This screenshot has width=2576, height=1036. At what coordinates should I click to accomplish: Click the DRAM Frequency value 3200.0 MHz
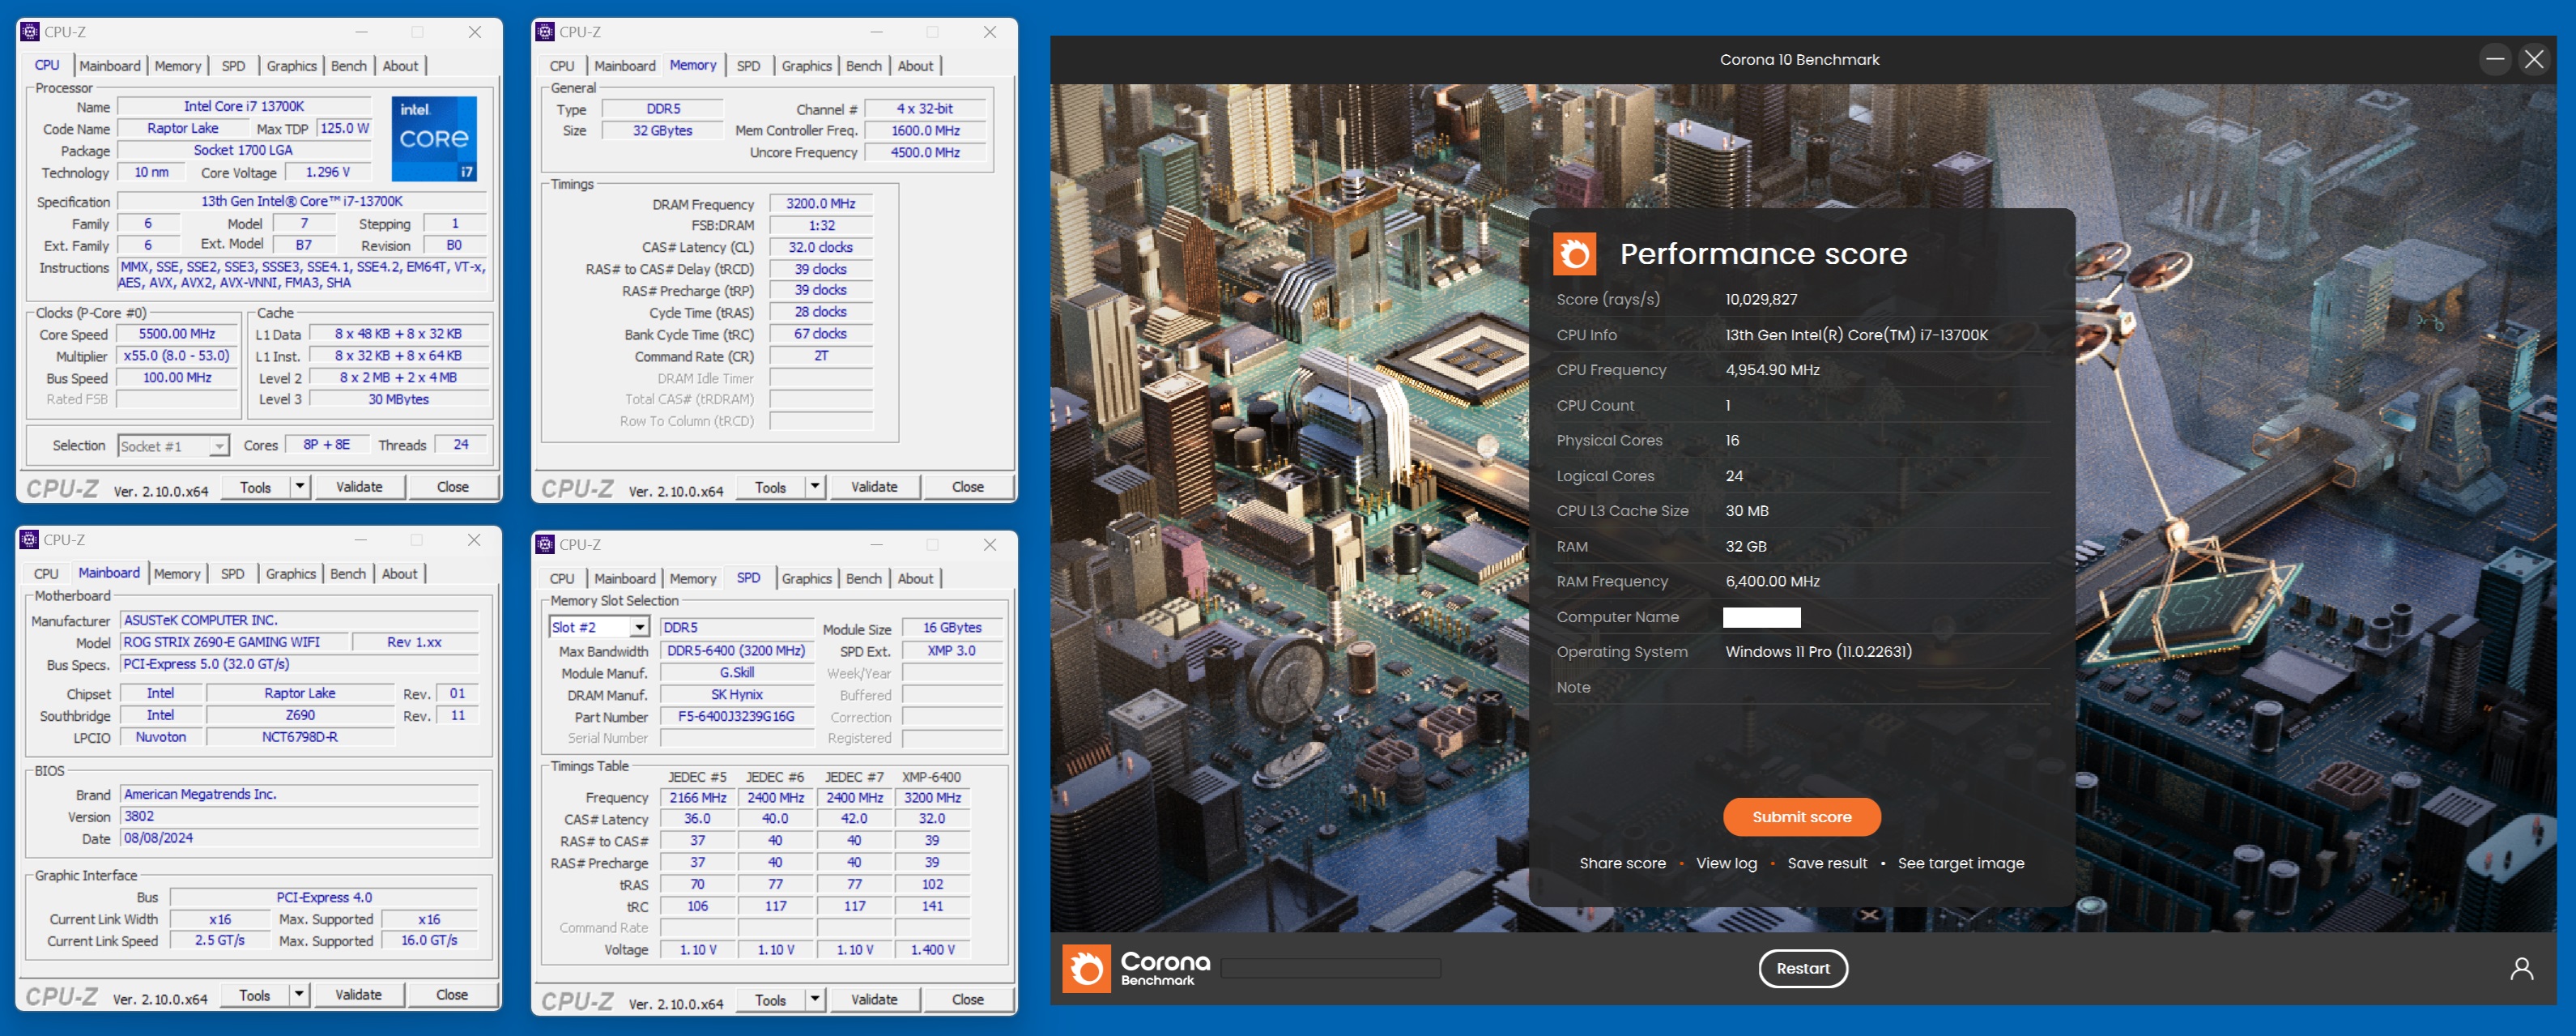tap(820, 203)
